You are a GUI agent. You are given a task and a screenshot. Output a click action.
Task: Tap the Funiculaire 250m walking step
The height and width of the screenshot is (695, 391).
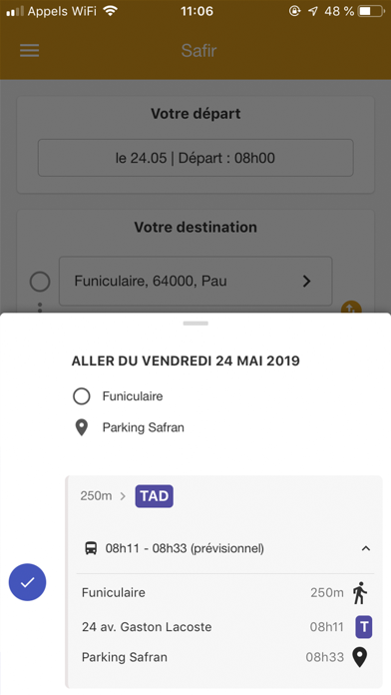coord(226,592)
